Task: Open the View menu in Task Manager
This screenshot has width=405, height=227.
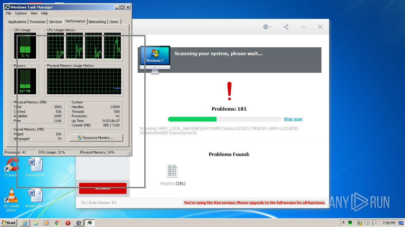Action: pyautogui.click(x=34, y=13)
